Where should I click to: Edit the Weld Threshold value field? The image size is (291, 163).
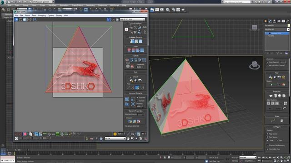[x=139, y=67]
